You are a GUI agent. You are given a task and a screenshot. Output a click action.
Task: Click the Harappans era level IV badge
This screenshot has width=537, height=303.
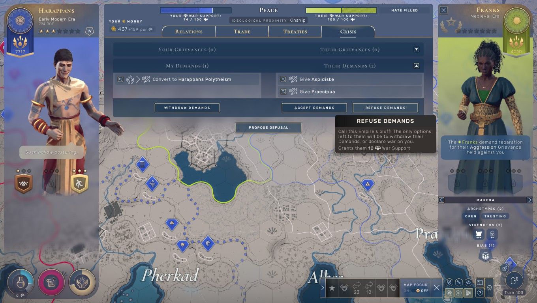point(90,31)
